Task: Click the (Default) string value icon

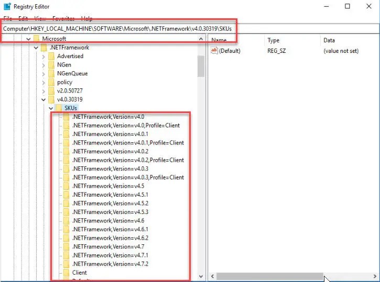Action: coord(214,51)
